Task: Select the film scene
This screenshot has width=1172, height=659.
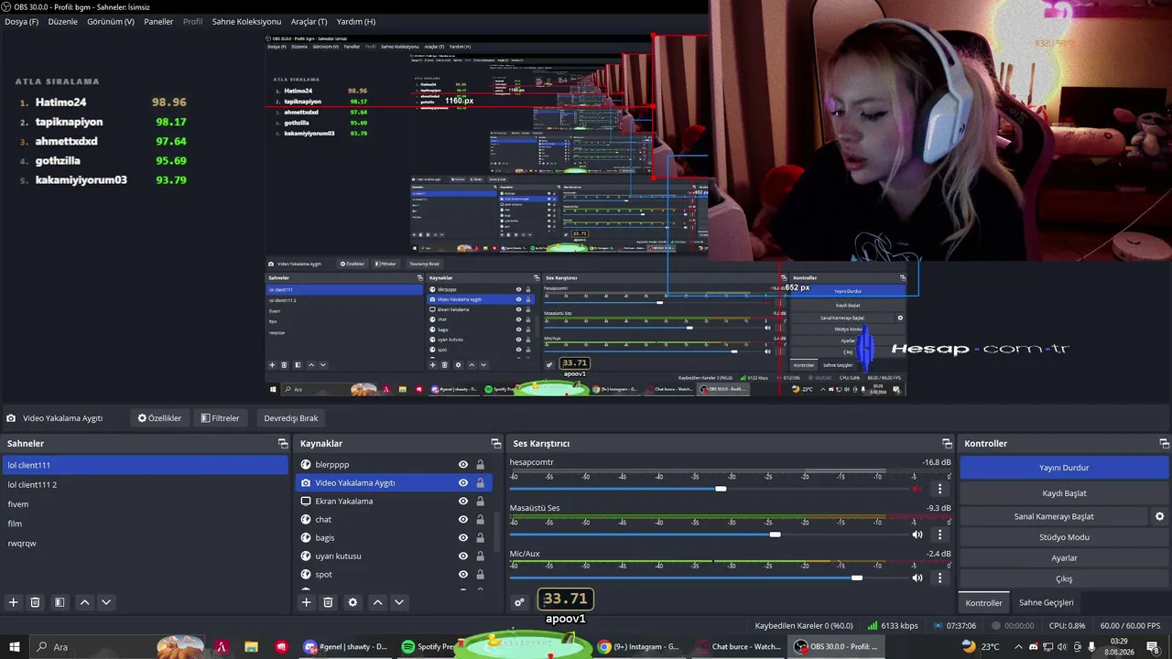Action: pos(145,524)
